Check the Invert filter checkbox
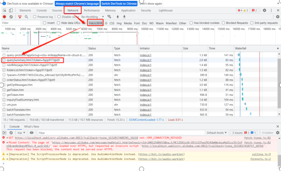The width and height of the screenshot is (281, 171). tap(45, 23)
